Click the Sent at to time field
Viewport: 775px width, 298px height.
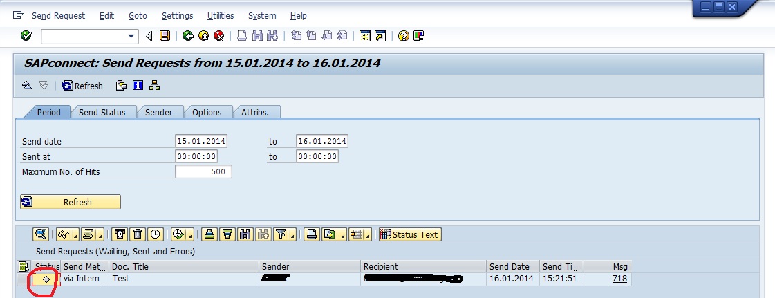click(317, 156)
